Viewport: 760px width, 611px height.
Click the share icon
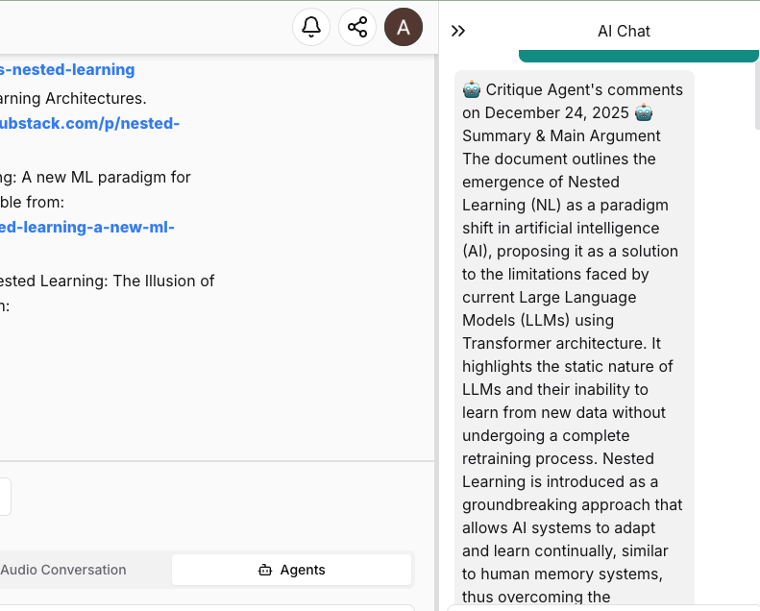tap(357, 27)
